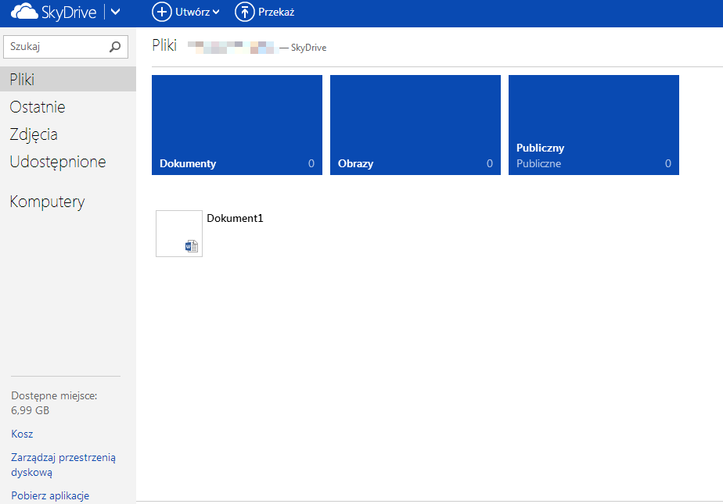
Task: Click the Publiczne sharing label on tile
Action: 538,163
